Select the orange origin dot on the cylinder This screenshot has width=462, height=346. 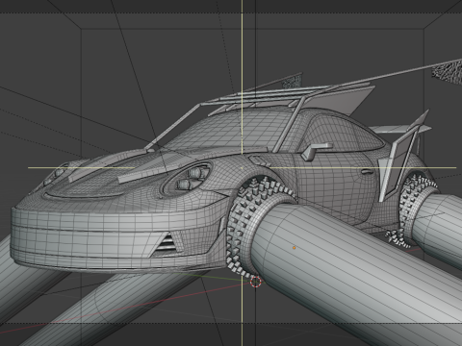coord(294,248)
